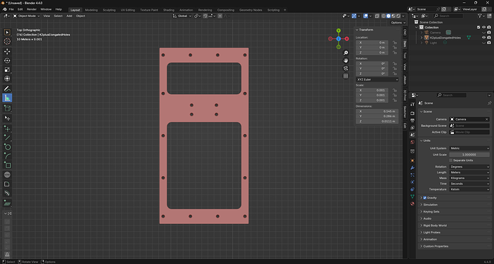Activate the Rotate tool
Screen dimensions: 494x264
point(7,61)
